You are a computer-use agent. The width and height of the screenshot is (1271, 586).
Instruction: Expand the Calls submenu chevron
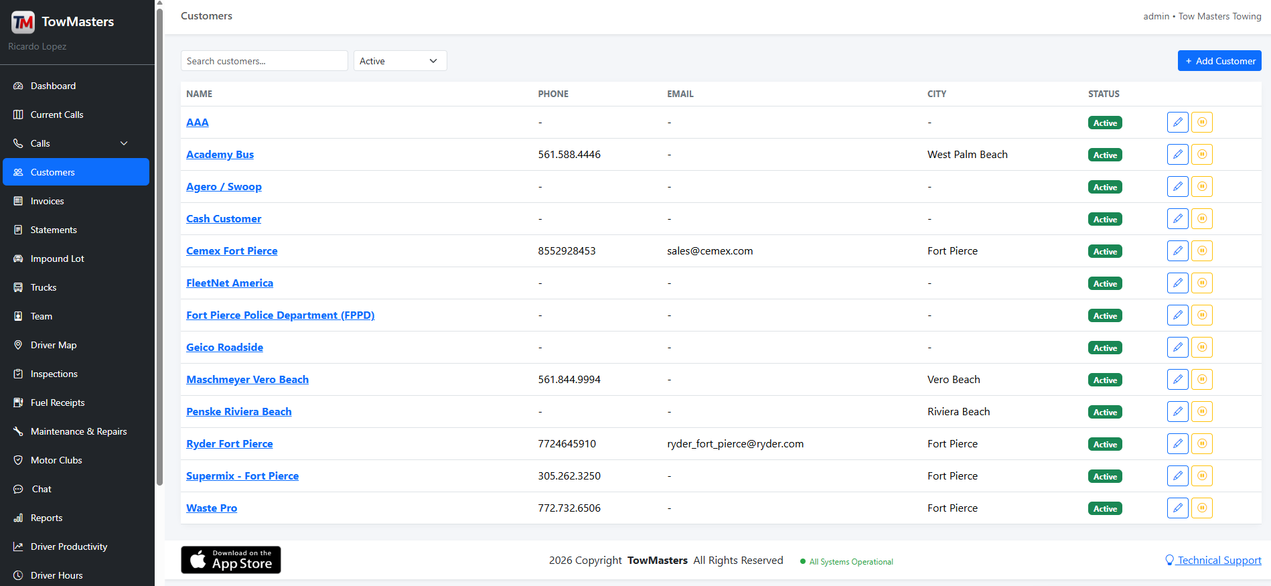(124, 143)
